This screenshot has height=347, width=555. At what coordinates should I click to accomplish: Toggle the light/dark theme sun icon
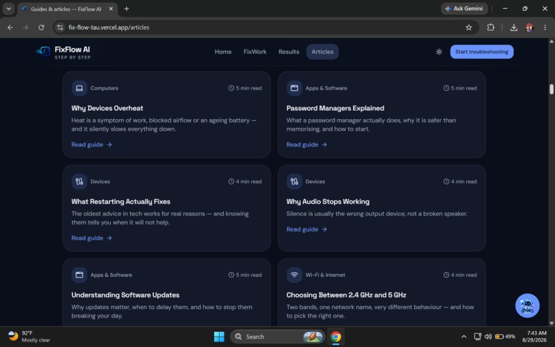(x=439, y=52)
